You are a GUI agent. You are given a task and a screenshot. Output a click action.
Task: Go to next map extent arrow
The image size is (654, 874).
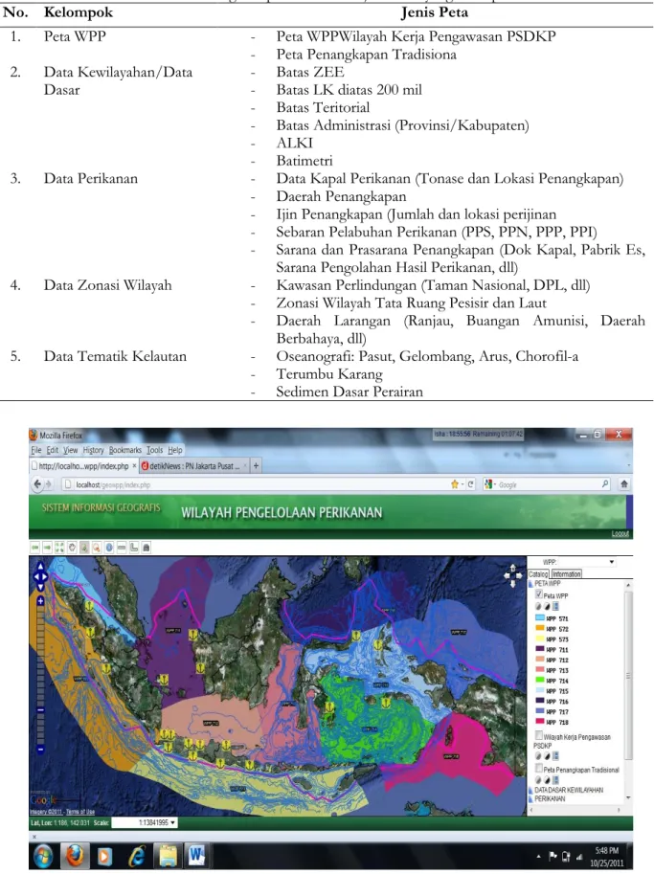tap(47, 548)
